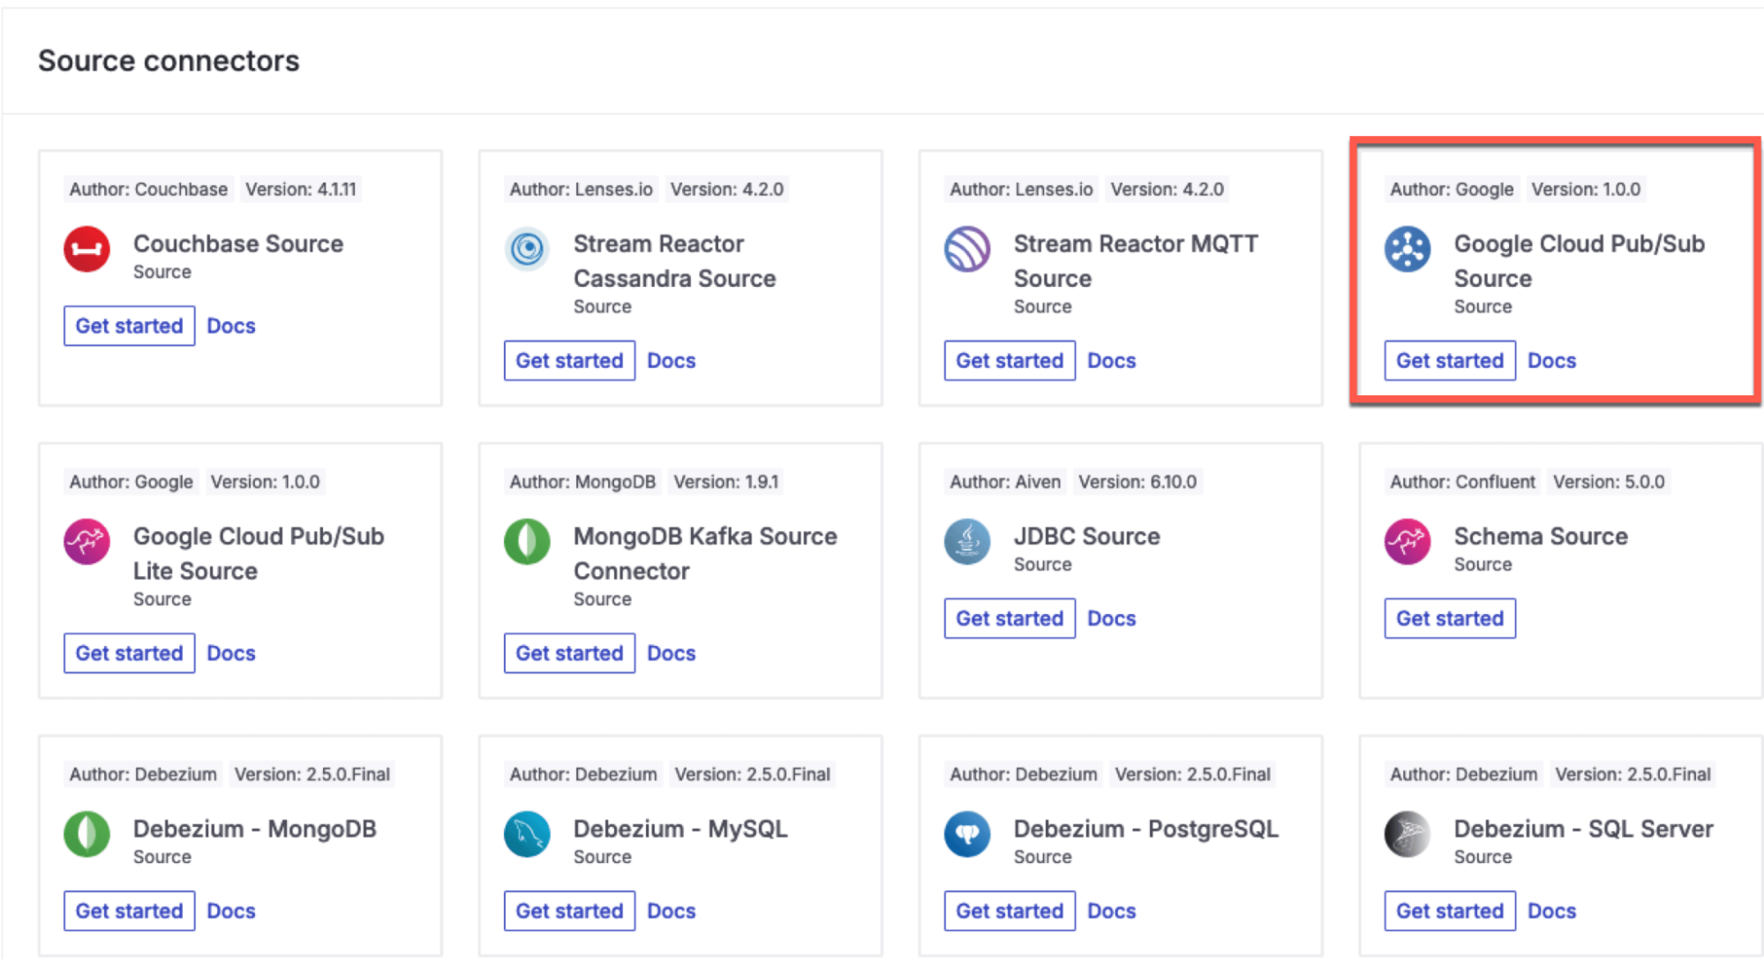Click the Schema Source pink icon
The width and height of the screenshot is (1764, 961).
1407,542
